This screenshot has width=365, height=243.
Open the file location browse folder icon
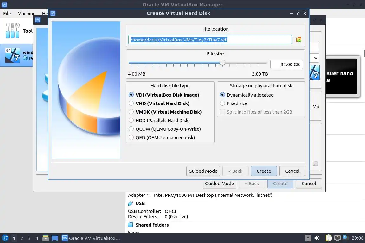299,40
